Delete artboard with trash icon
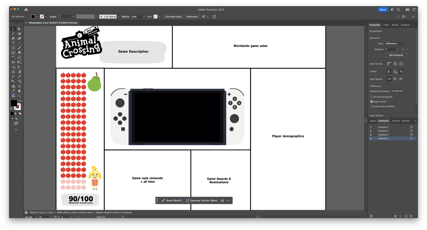The image size is (427, 230). tap(411, 216)
